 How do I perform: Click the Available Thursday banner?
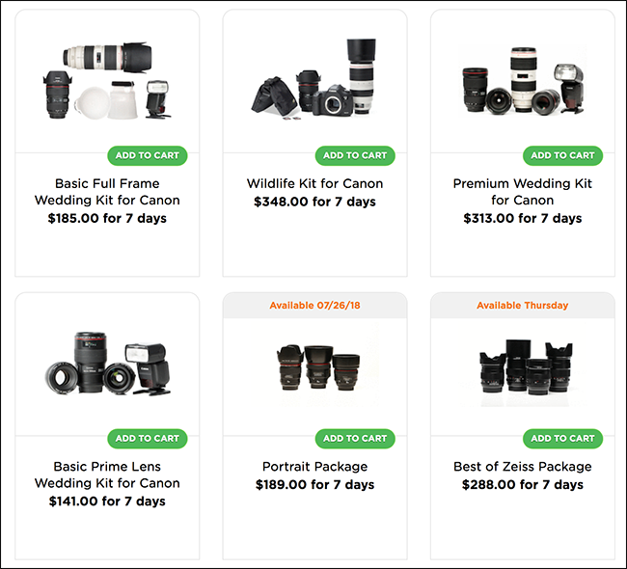523,306
